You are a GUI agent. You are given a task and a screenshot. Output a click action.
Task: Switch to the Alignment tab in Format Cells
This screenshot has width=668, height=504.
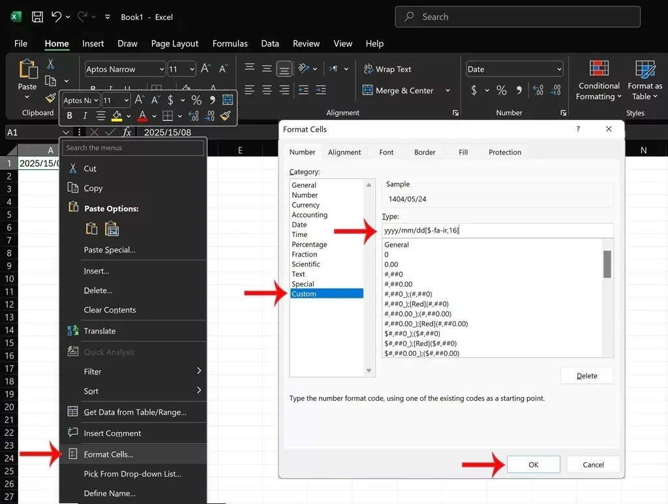pyautogui.click(x=344, y=152)
